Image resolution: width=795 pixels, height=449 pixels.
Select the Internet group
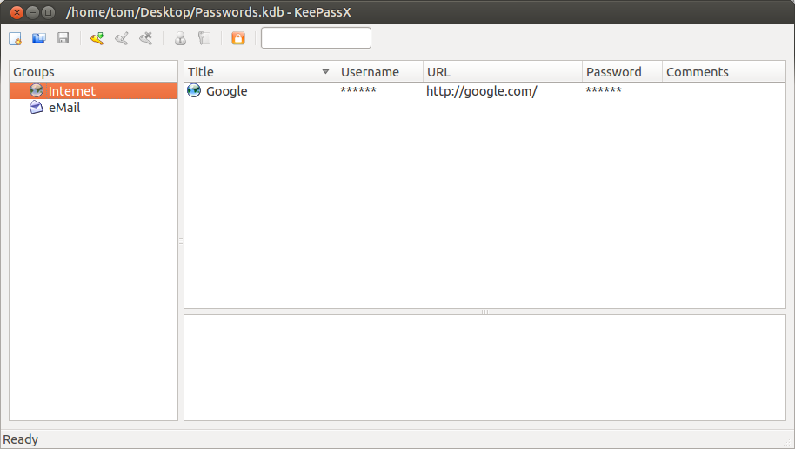coord(72,91)
